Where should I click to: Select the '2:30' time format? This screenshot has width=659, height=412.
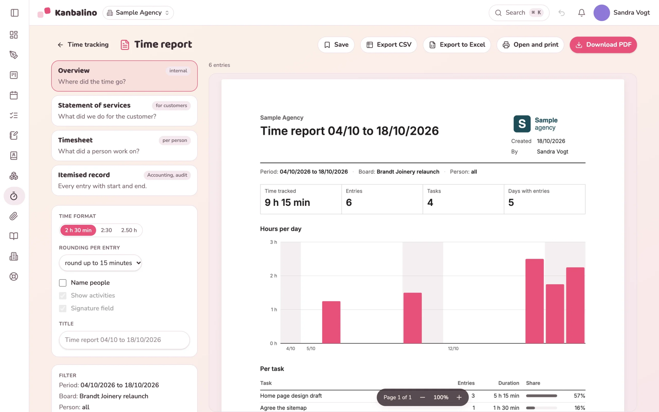point(106,230)
